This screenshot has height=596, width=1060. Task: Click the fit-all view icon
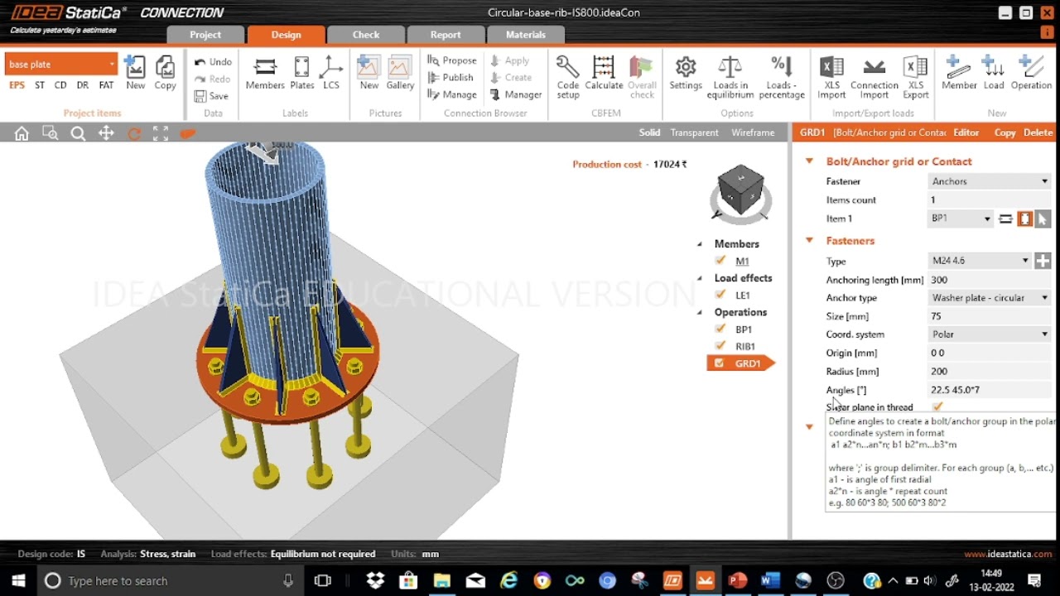click(161, 133)
